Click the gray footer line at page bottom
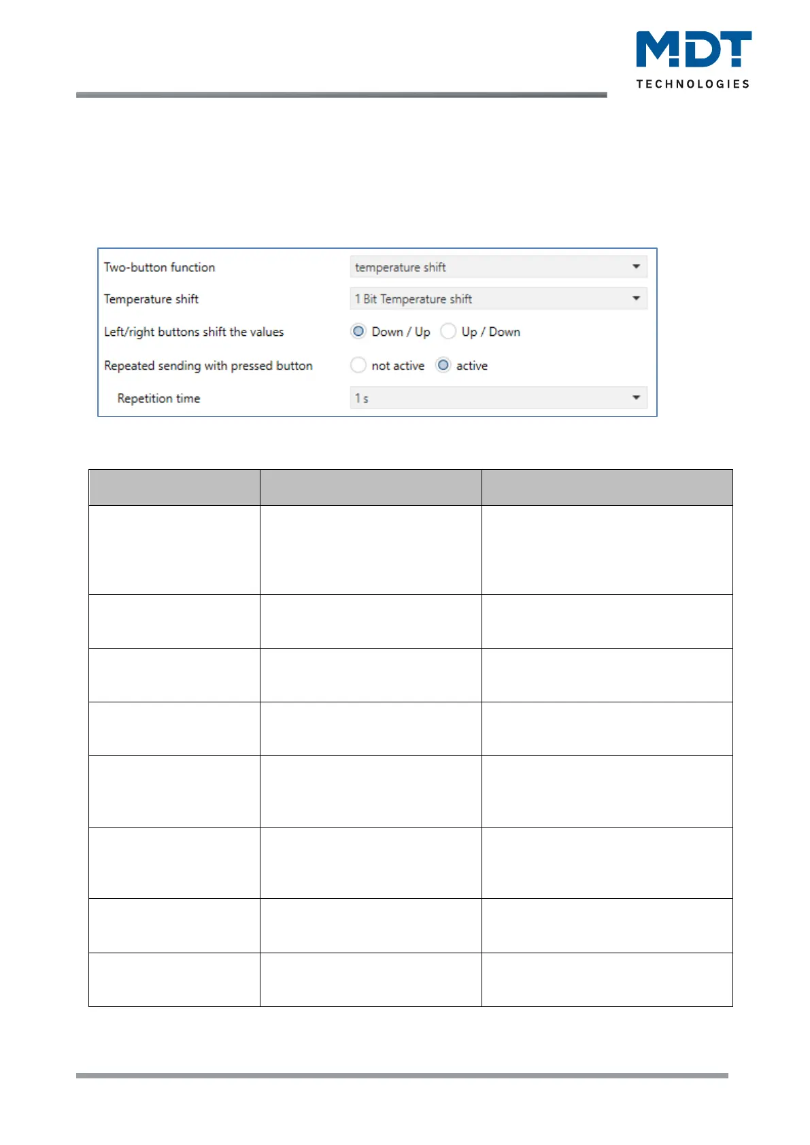The height and width of the screenshot is (1145, 810). (x=401, y=1076)
